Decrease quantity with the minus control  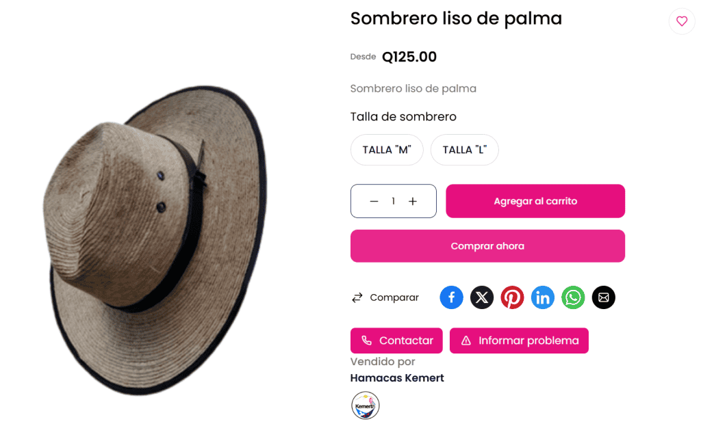coord(374,201)
